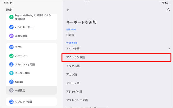This screenshot has width=173, height=108.
Task: Tap the Google G icon
Action: click(x=11, y=82)
